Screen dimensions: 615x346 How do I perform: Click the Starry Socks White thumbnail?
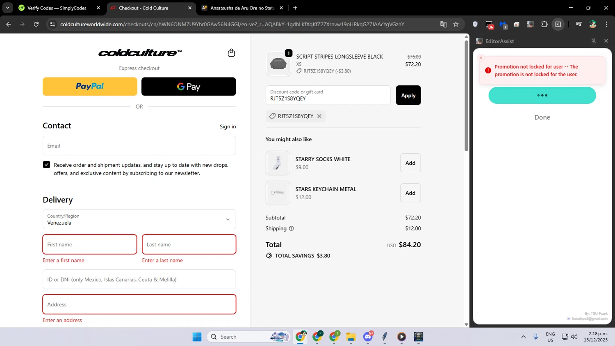(x=278, y=163)
